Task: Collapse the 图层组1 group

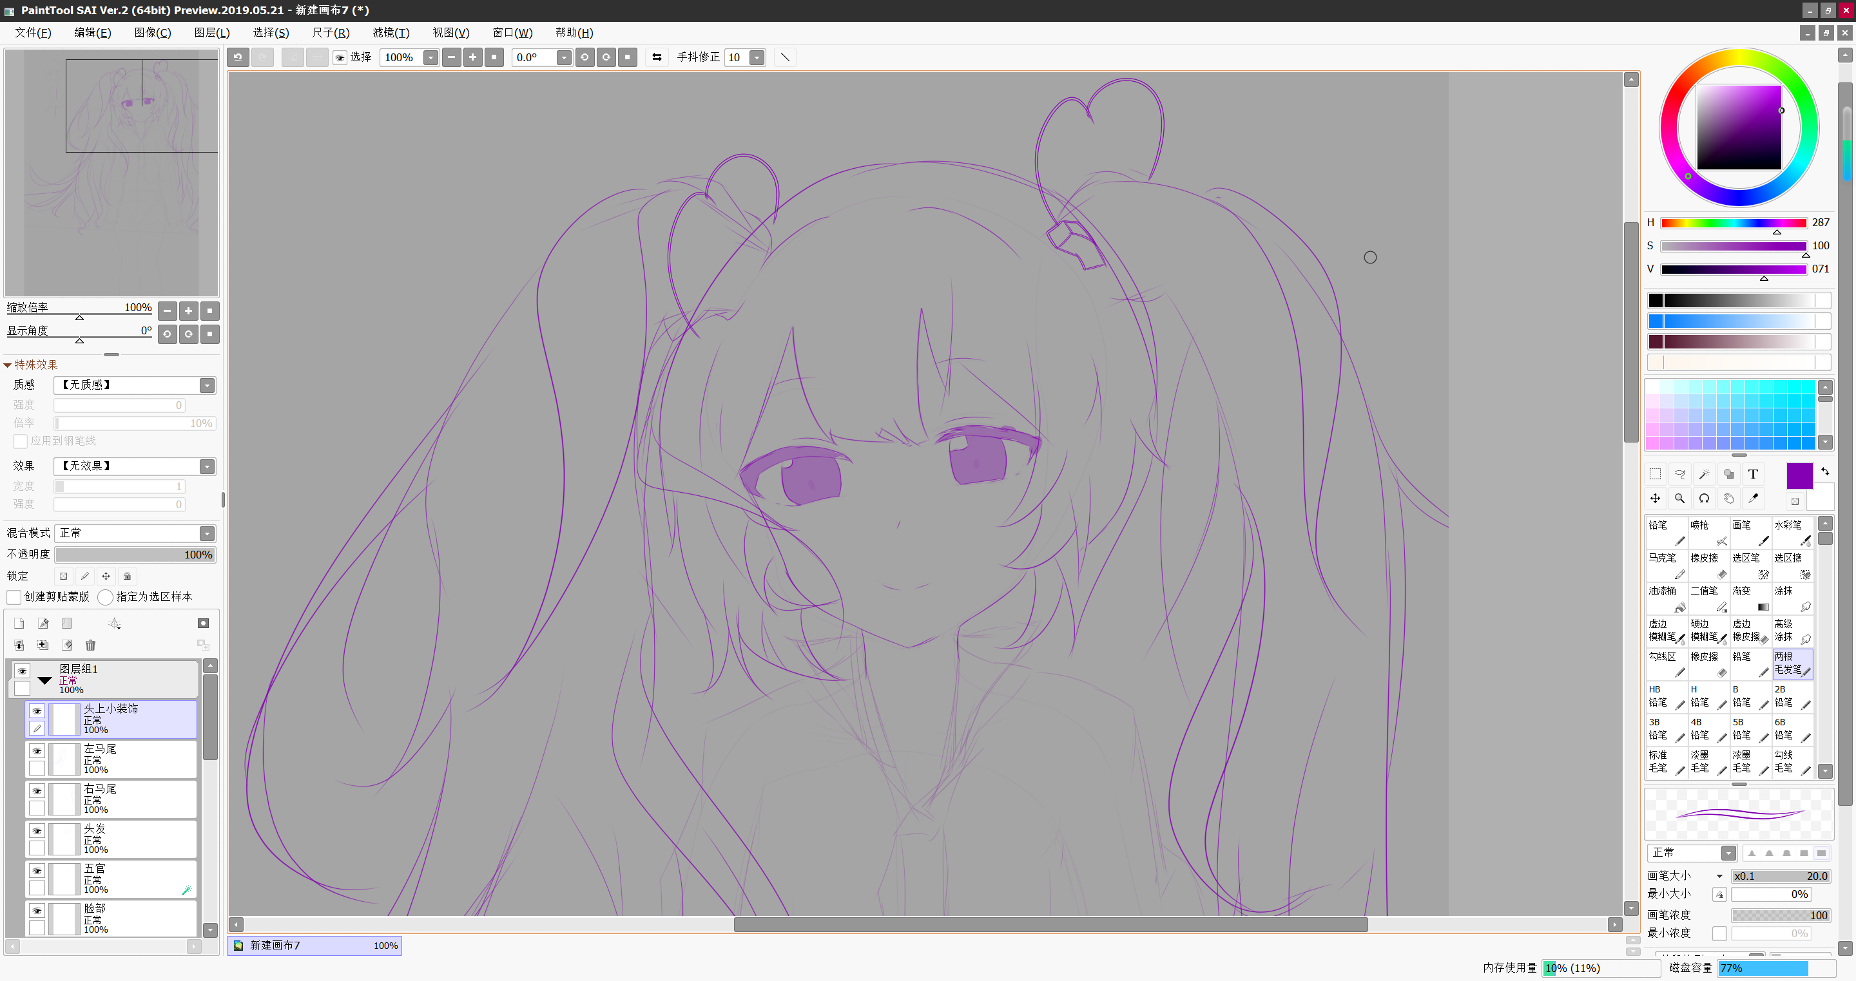Action: pyautogui.click(x=44, y=680)
